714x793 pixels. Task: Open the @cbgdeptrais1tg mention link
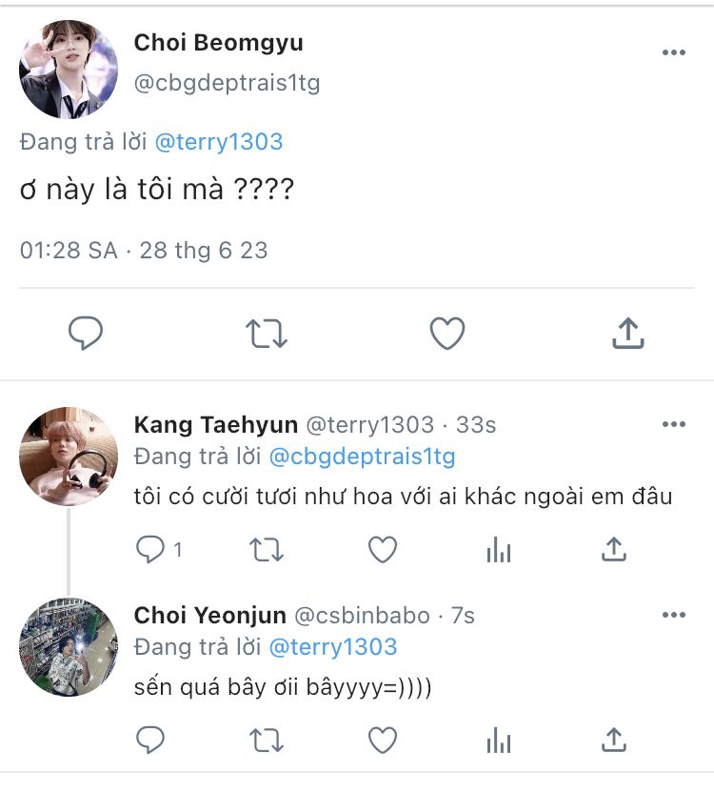(363, 457)
